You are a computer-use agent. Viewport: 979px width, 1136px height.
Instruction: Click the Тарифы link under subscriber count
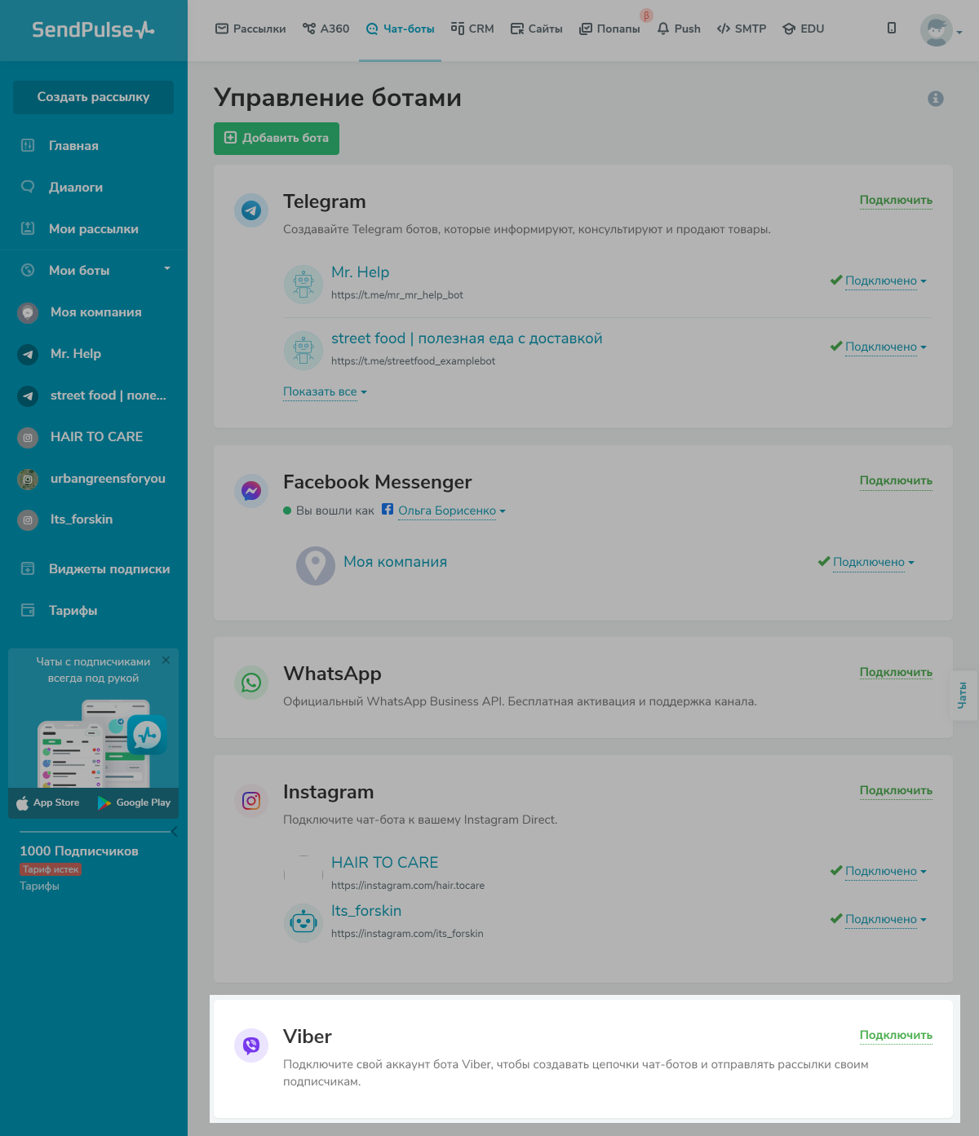pyautogui.click(x=39, y=886)
